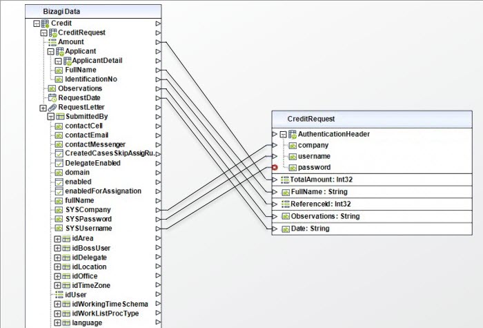Viewport: 483px width, 328px height.
Task: Click the enabled boolean attribute icon
Action: point(59,182)
